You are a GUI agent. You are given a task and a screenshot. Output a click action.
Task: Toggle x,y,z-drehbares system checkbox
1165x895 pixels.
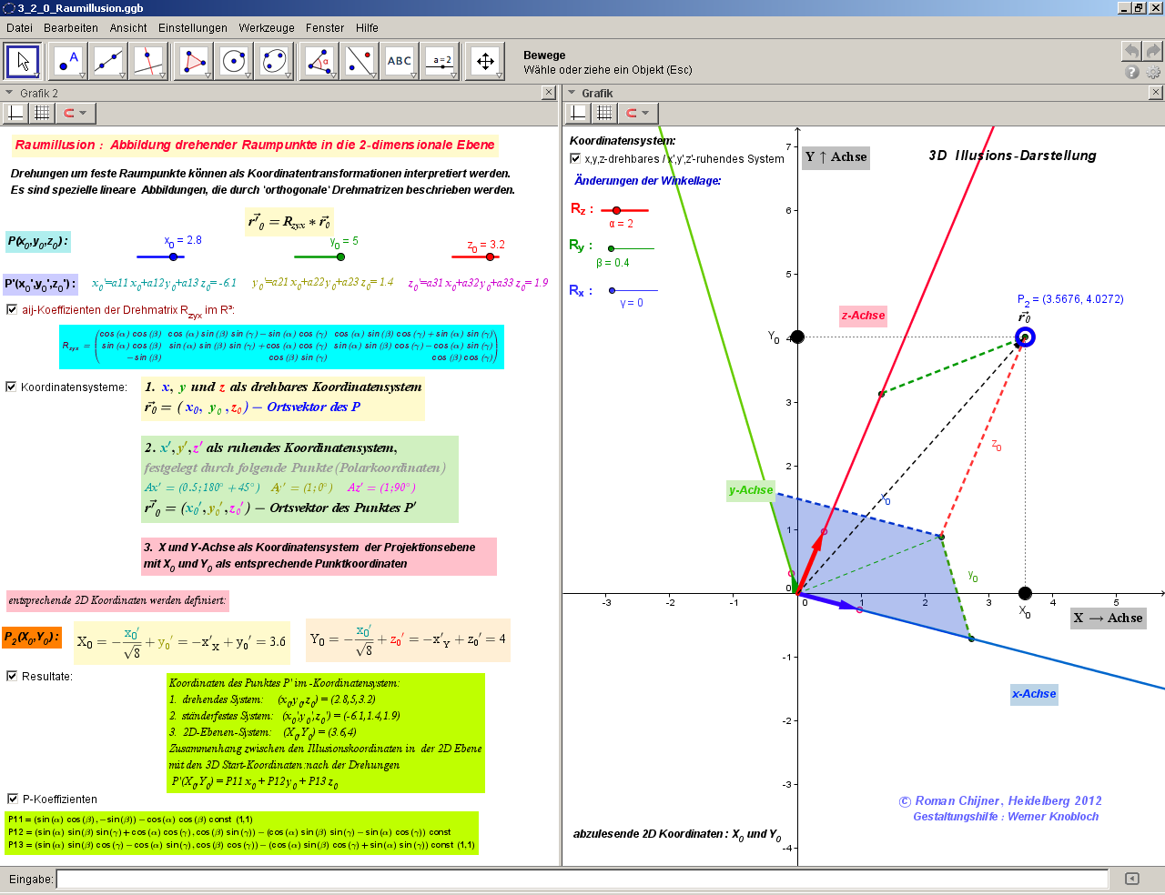click(x=575, y=158)
